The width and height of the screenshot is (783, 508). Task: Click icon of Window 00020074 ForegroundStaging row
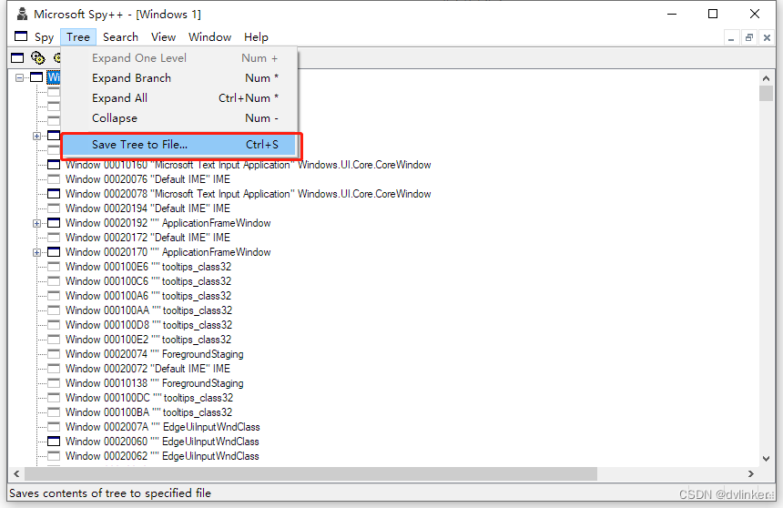click(54, 354)
